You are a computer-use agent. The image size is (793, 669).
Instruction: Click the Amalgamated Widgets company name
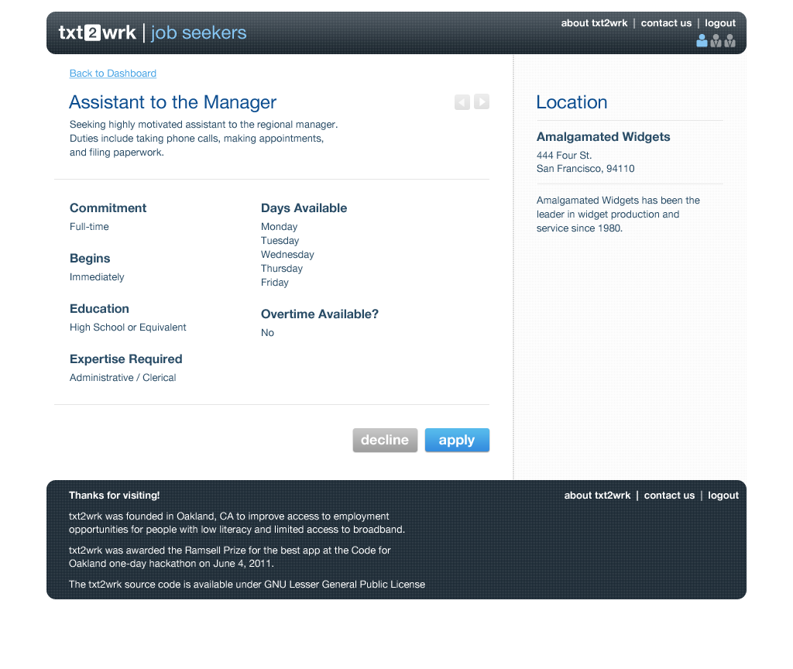click(602, 136)
